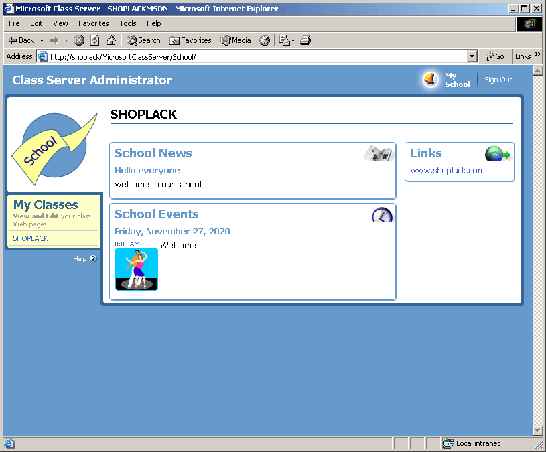Open the SHOPLACK class link
The image size is (546, 452).
click(30, 238)
